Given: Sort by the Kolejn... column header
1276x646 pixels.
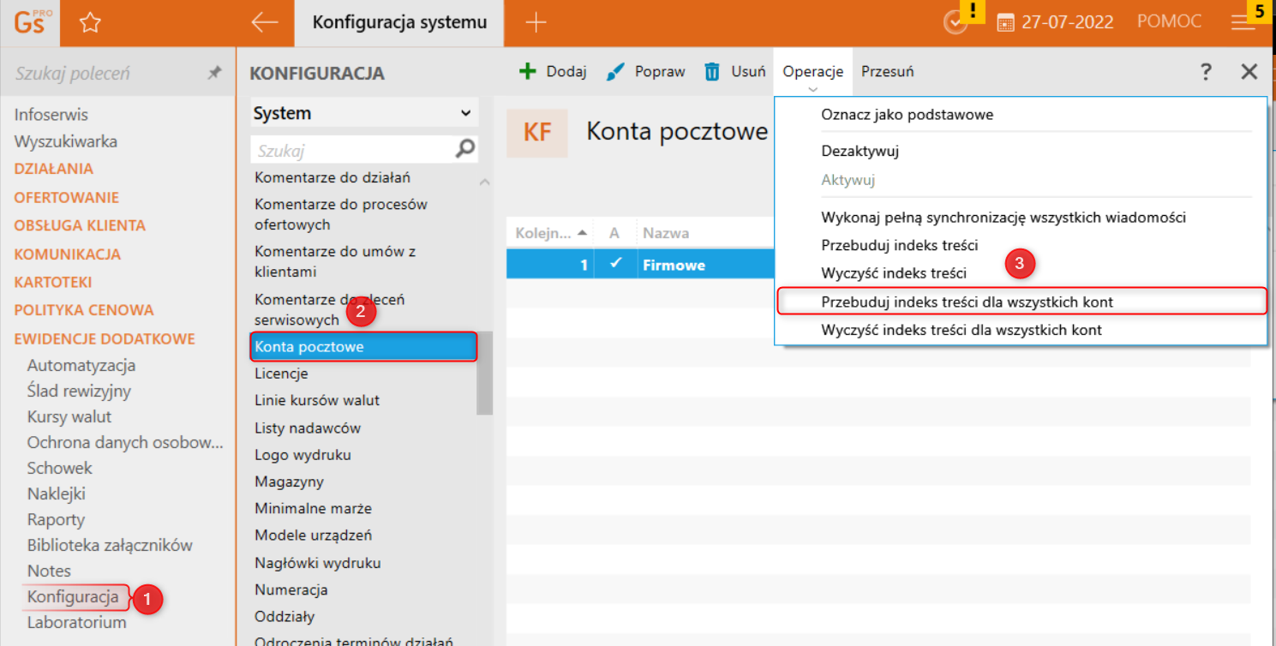Looking at the screenshot, I should click(551, 233).
